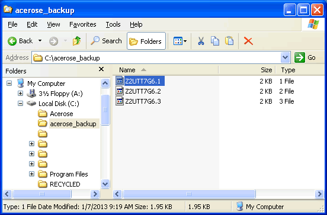
Task: Select 3½ Floppy (A:) in the tree
Action: (x=60, y=94)
